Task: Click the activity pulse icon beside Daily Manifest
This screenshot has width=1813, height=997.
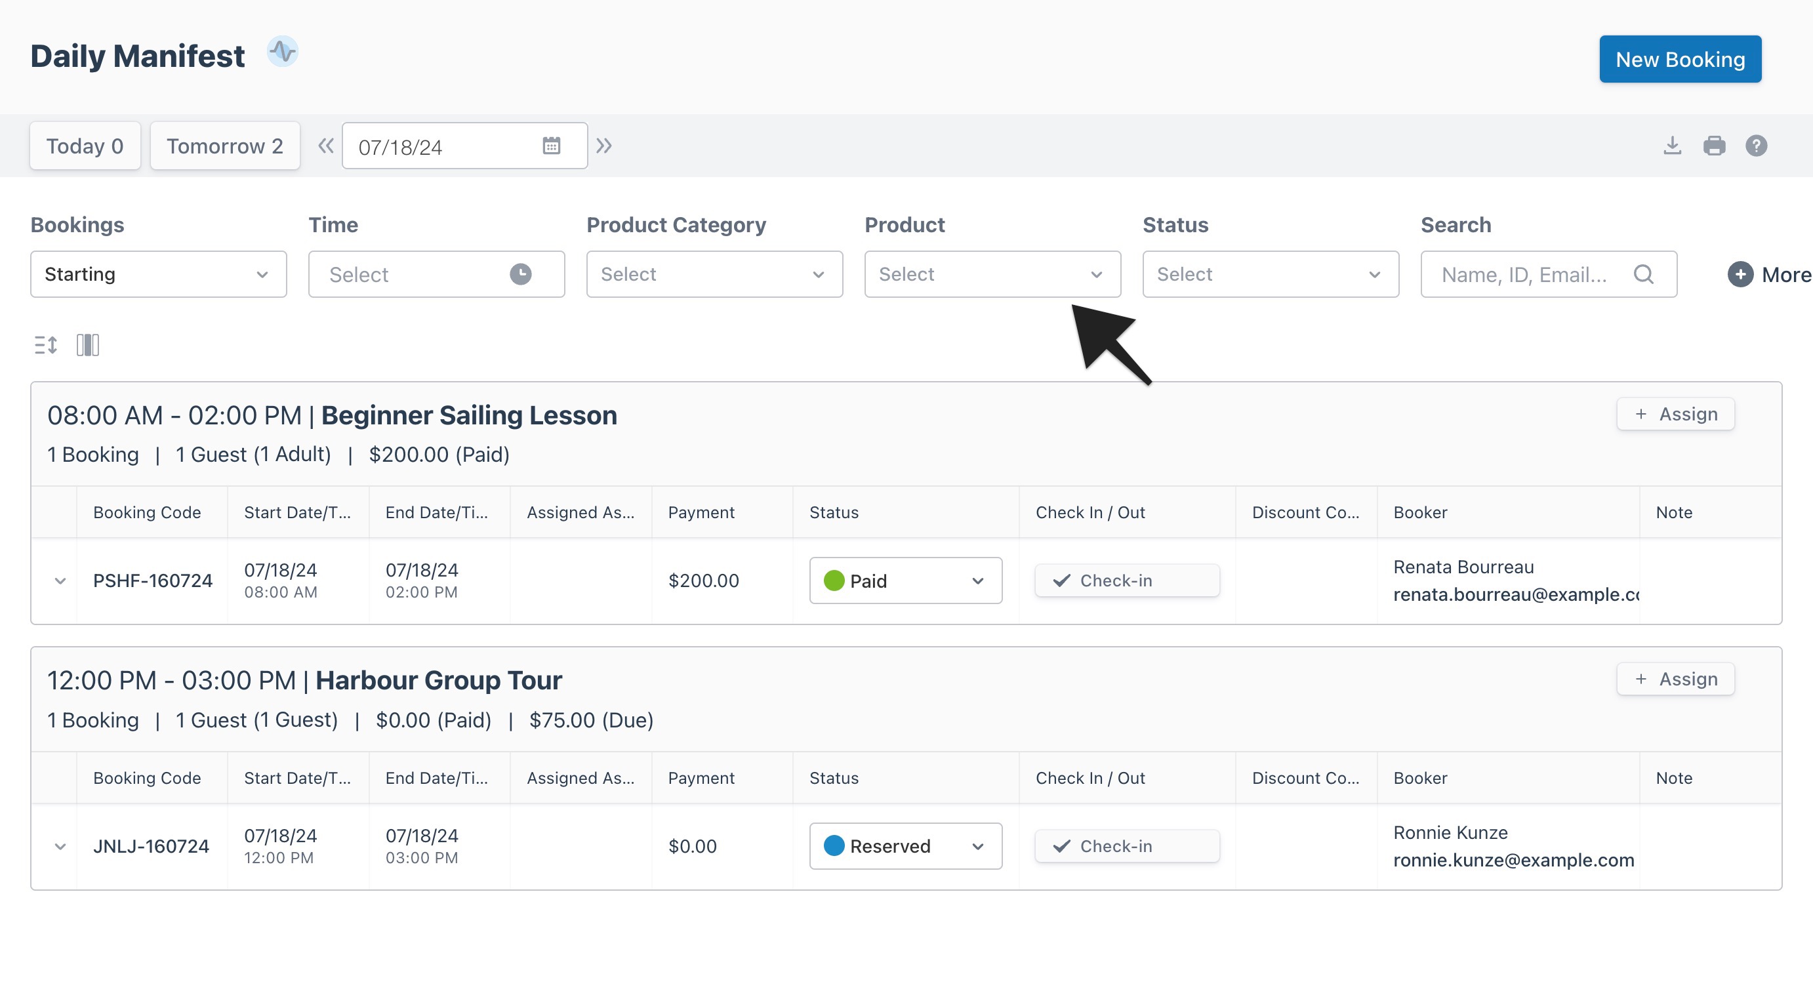Action: pos(282,52)
